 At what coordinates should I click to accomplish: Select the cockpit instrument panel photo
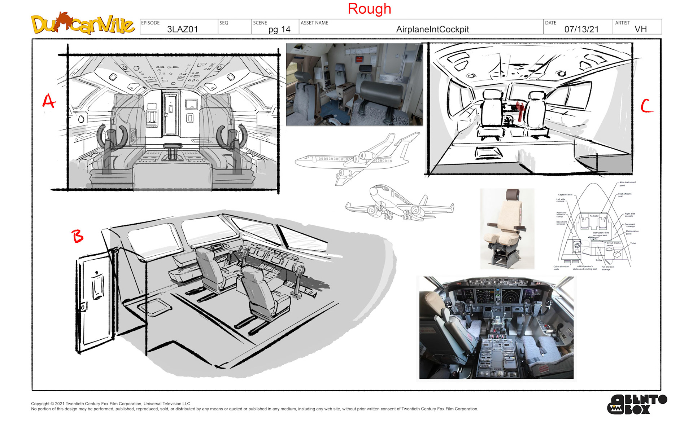pyautogui.click(x=496, y=327)
